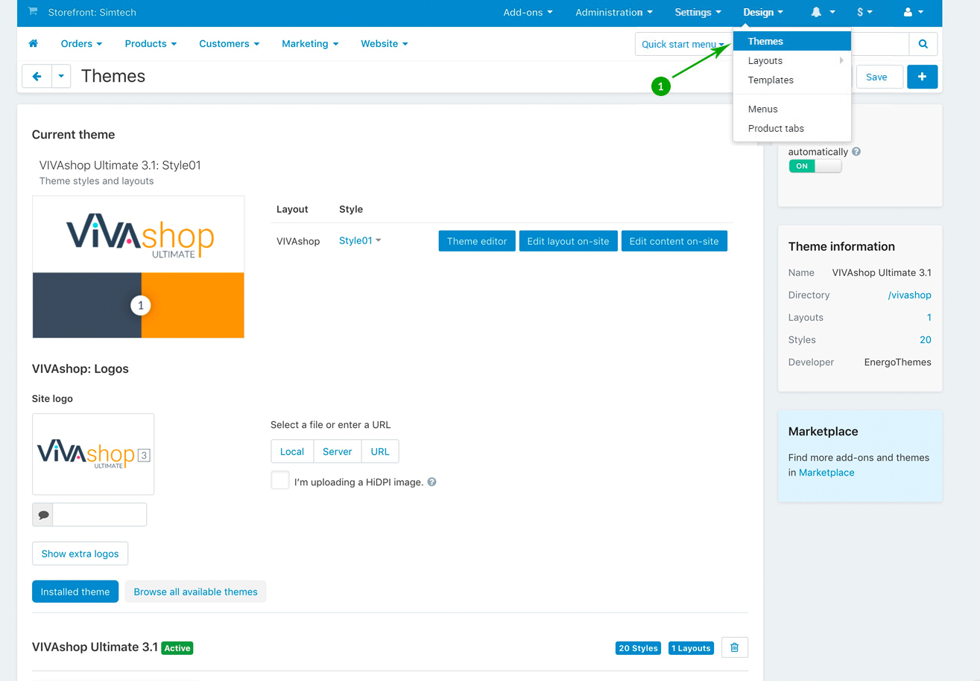Click Show extra logos button
Image resolution: width=980 pixels, height=681 pixels.
80,554
